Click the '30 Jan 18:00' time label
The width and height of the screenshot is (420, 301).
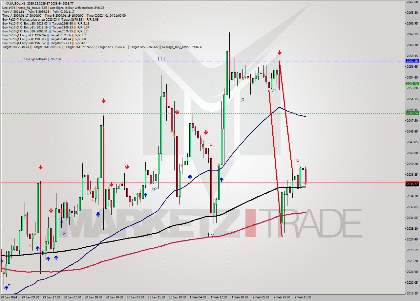(x=114, y=297)
